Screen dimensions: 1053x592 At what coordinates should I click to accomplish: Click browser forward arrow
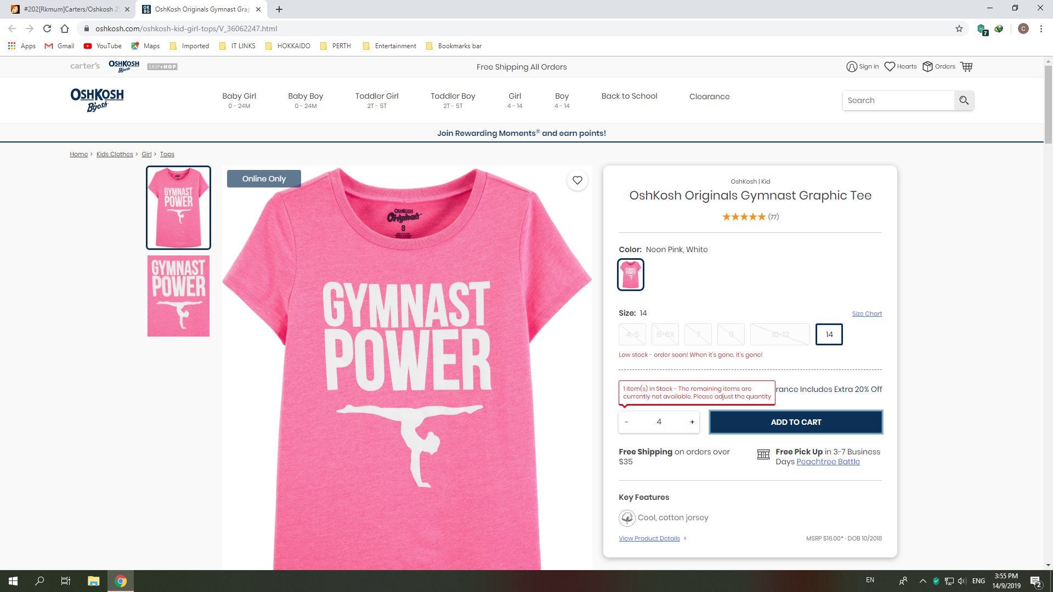tap(30, 29)
